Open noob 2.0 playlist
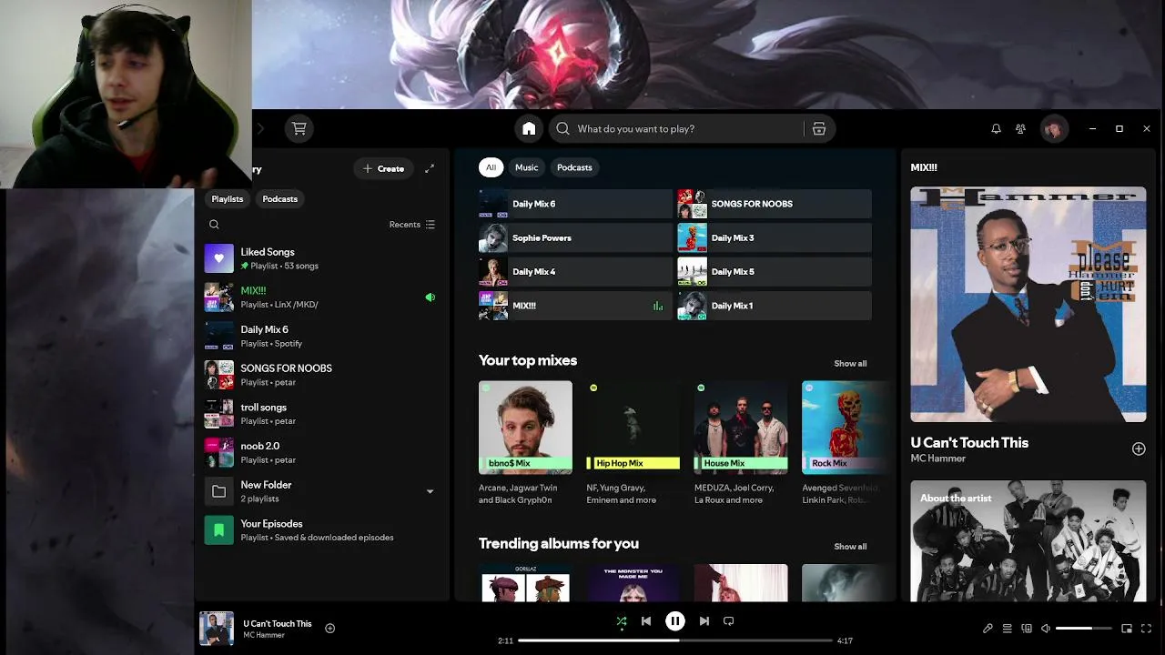1165x655 pixels. coord(322,453)
